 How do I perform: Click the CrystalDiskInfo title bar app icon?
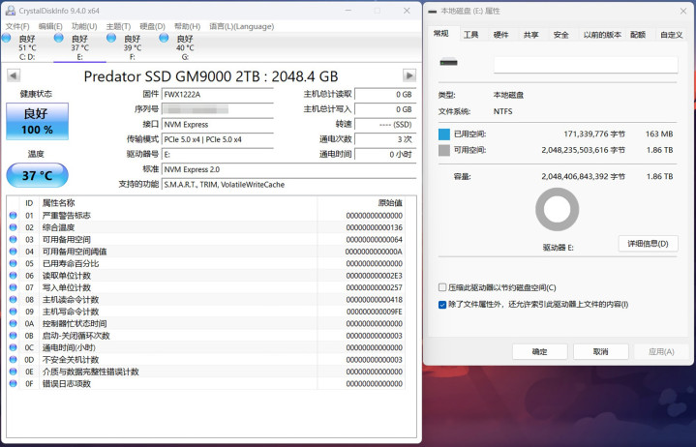tap(10, 10)
